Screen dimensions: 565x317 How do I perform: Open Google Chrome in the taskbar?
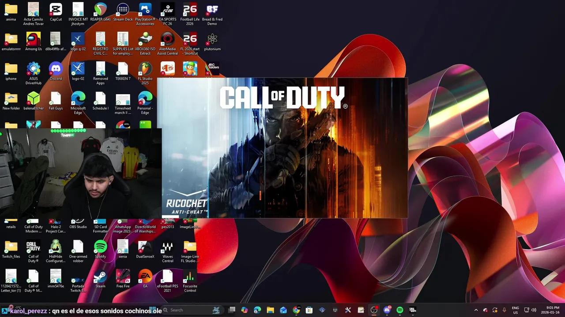pyautogui.click(x=296, y=310)
